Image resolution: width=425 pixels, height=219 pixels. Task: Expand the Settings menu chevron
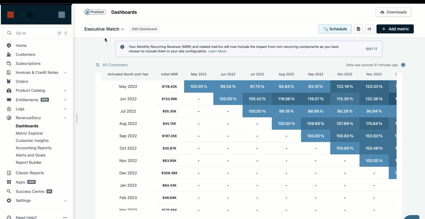tap(65, 200)
